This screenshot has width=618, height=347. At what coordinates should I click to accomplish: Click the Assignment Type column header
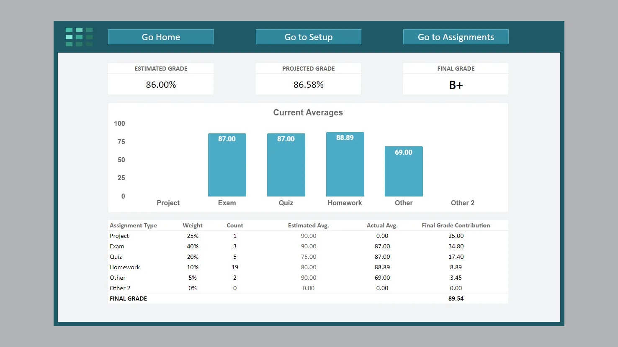[133, 225]
